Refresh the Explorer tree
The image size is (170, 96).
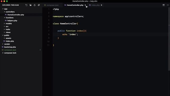(x=35, y=5)
